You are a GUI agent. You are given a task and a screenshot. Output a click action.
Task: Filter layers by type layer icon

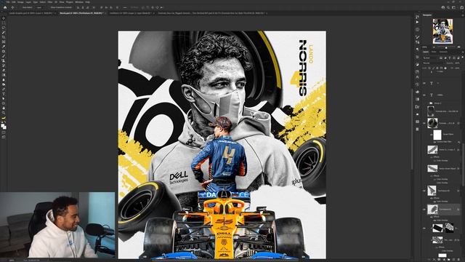(450, 58)
